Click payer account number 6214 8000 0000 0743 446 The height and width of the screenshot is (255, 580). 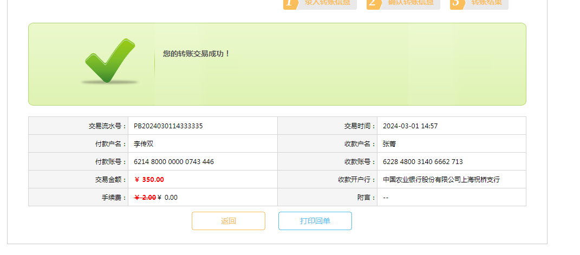[x=174, y=162]
